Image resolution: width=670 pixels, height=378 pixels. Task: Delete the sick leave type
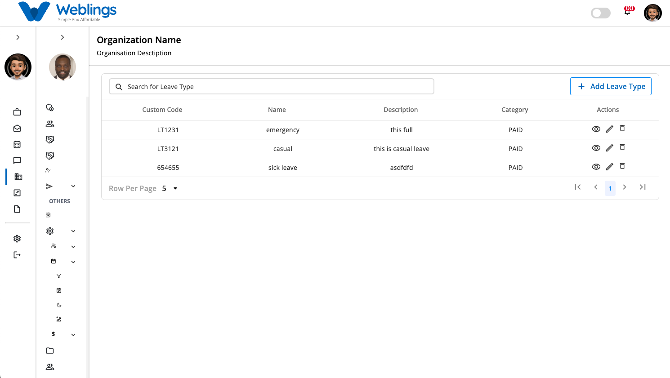[x=622, y=166]
